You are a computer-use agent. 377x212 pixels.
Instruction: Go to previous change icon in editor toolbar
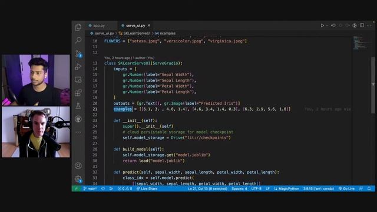tap(333, 25)
